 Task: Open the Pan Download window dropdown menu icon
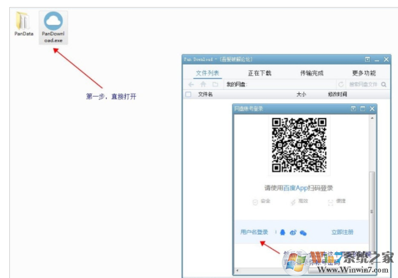(x=367, y=59)
